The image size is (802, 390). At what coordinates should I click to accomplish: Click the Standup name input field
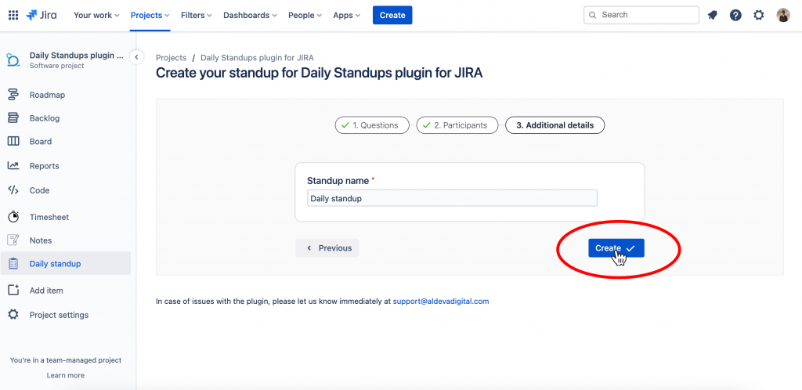[452, 198]
